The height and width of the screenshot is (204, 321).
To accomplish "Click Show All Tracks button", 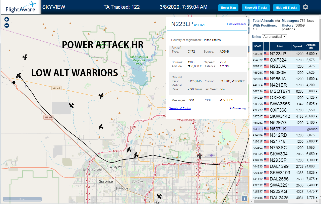I will (256, 8).
